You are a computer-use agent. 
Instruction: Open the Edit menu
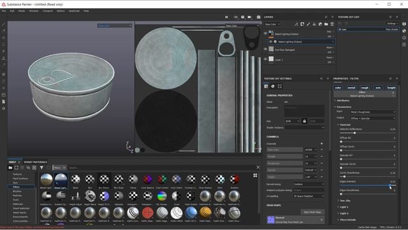pos(12,11)
